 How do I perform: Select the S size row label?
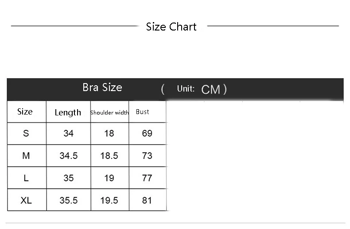[27, 134]
